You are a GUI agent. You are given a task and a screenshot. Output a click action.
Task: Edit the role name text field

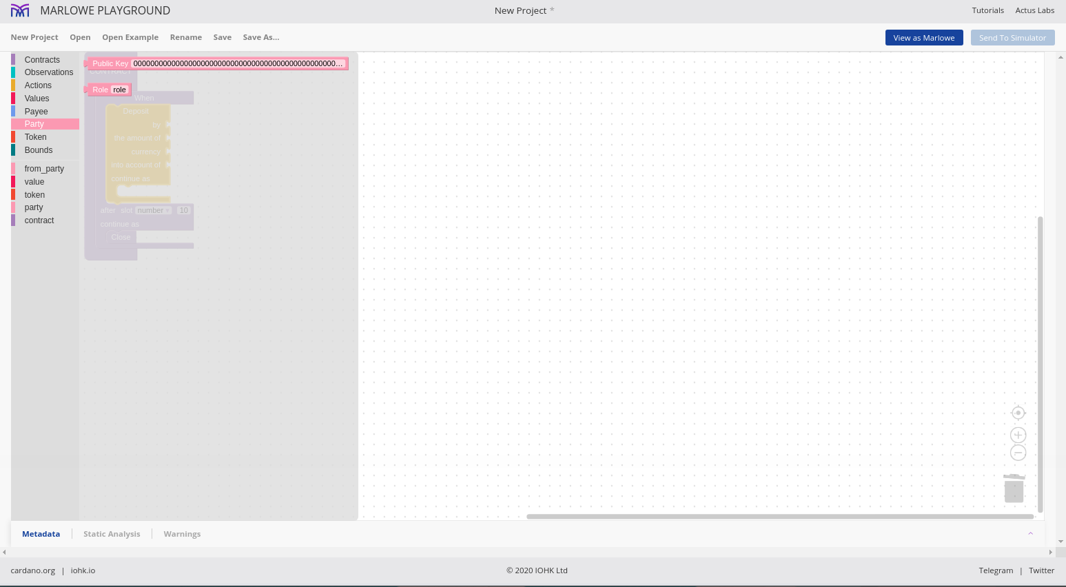[119, 90]
